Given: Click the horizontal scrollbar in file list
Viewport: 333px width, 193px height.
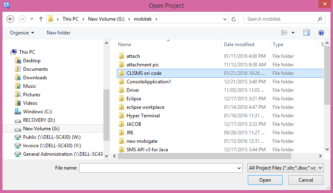Looking at the screenshot, I should coord(203,155).
